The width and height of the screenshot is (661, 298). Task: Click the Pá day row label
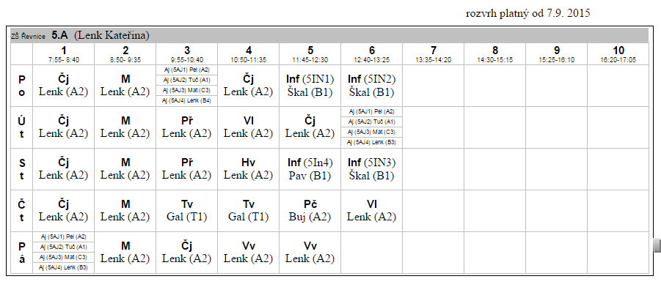[x=21, y=252]
